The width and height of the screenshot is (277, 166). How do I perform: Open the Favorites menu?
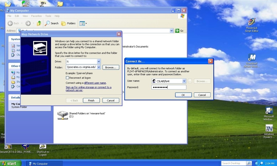[36, 16]
